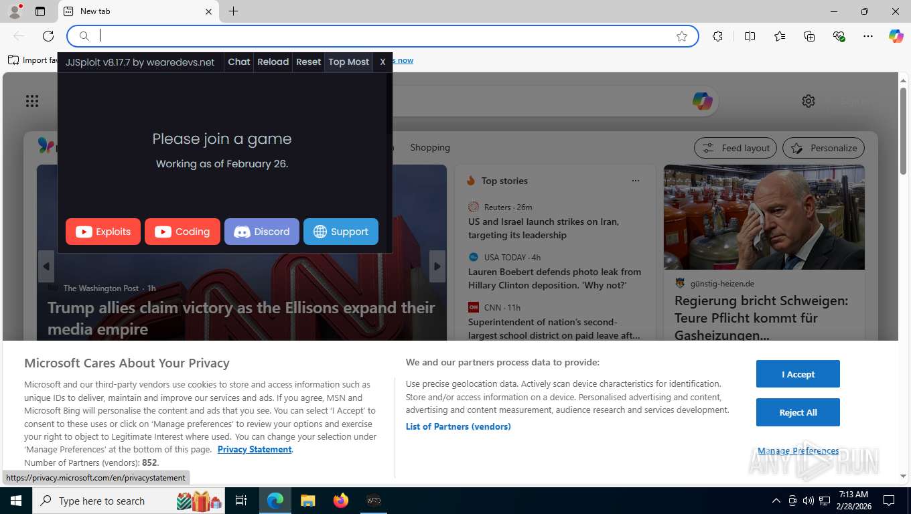This screenshot has width=911, height=514.
Task: Open the JJSploit Support button
Action: click(x=341, y=232)
